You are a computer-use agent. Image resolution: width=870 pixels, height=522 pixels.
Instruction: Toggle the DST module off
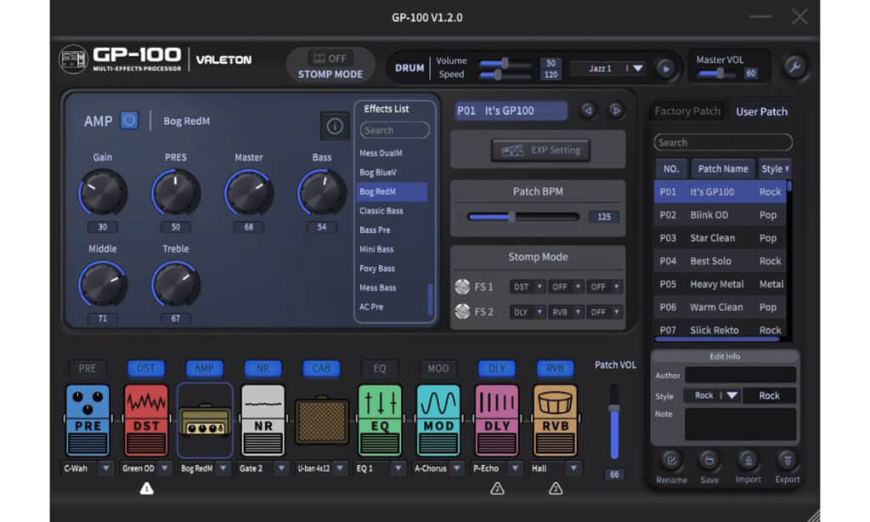tap(146, 368)
